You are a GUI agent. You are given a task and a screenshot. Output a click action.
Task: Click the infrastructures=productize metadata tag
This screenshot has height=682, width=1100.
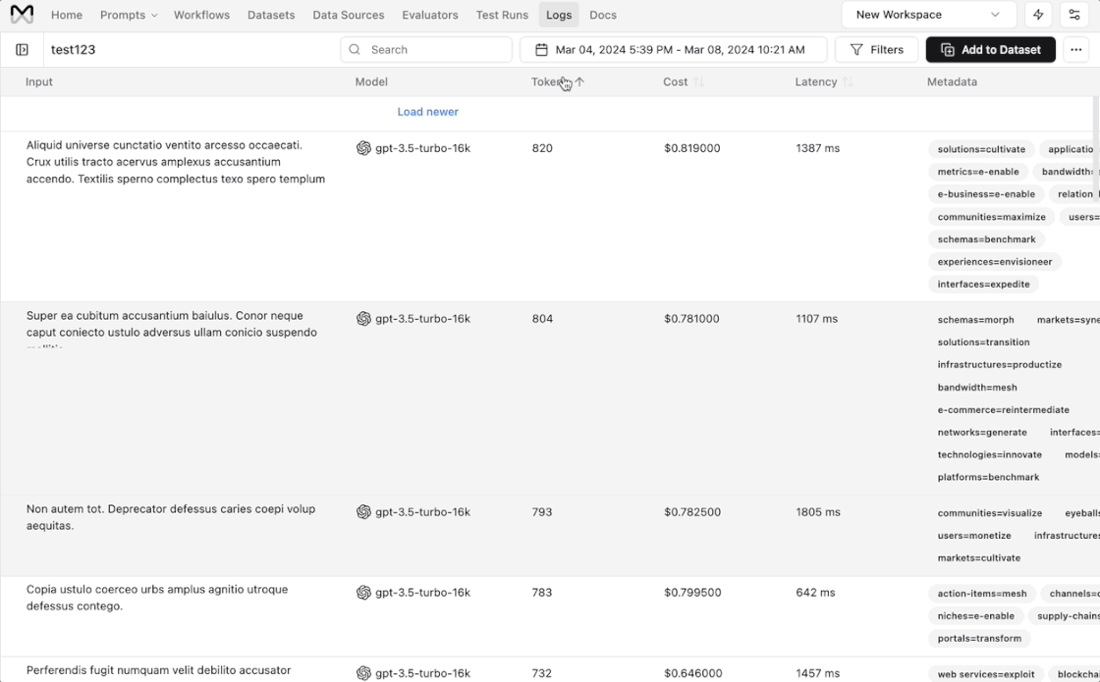point(999,364)
